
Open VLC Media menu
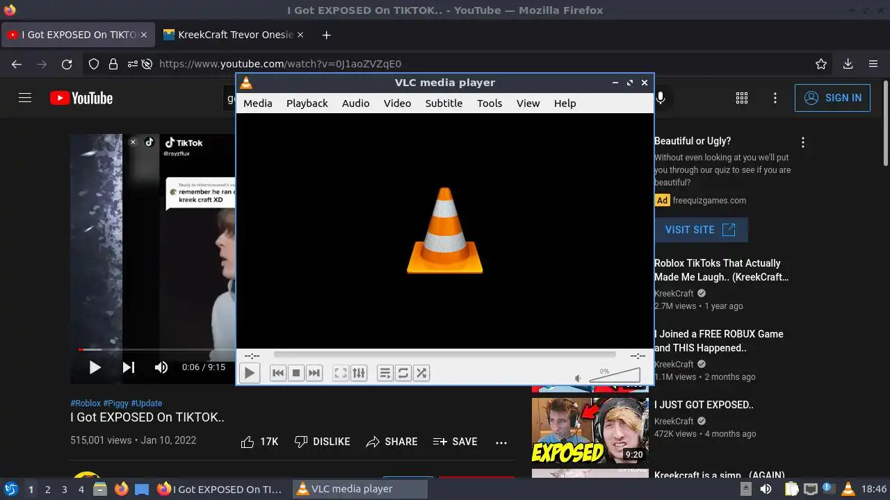pos(257,103)
